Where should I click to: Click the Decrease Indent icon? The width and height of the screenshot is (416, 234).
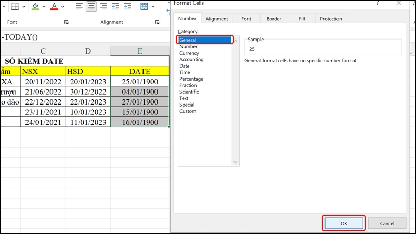[x=115, y=6]
